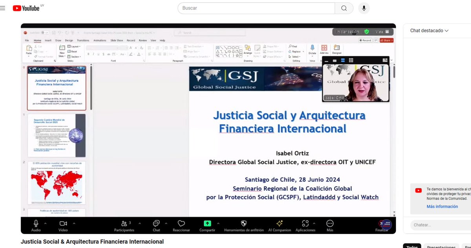
Task: Open the PowerPoint File menu
Action: pyautogui.click(x=27, y=40)
